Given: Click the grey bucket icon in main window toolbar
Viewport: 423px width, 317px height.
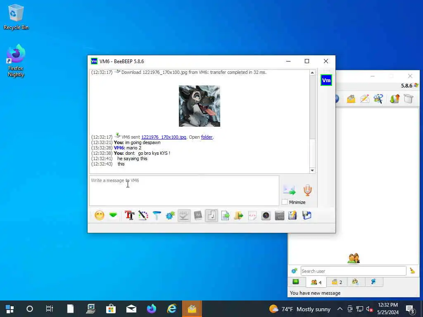Looking at the screenshot, I should pyautogui.click(x=409, y=99).
